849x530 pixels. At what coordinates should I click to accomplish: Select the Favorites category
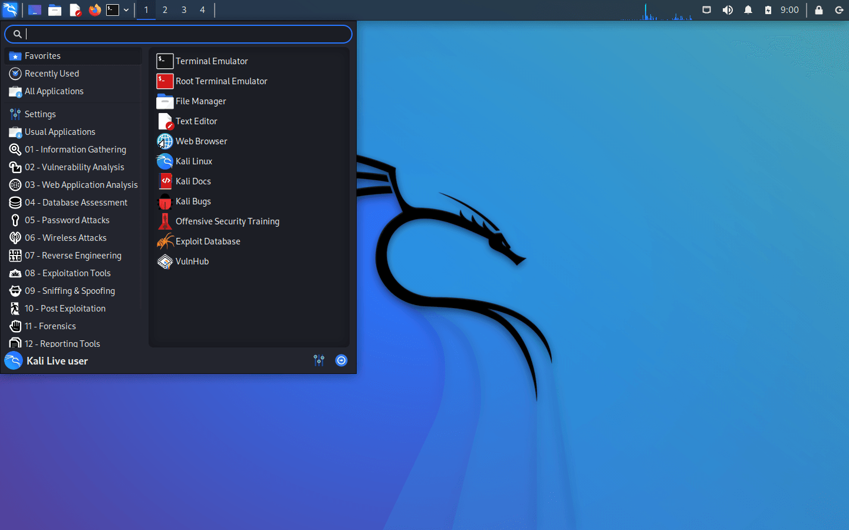[x=74, y=56]
